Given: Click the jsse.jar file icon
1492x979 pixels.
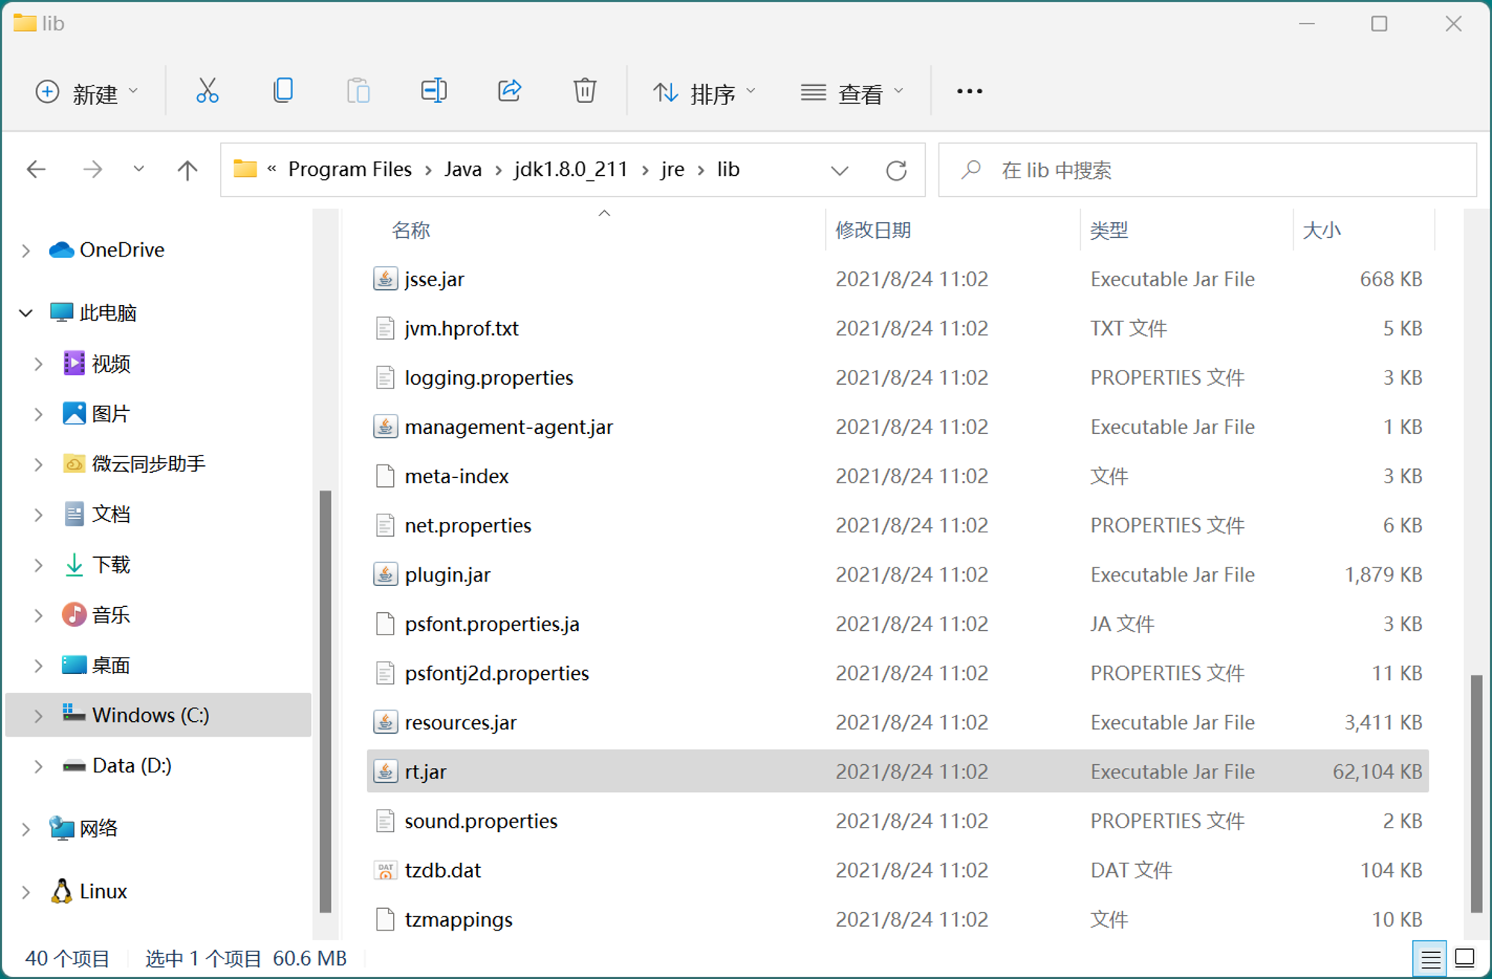Looking at the screenshot, I should point(385,279).
